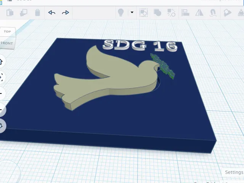Switch the orthographic perspective view icon

[x=1, y=126]
